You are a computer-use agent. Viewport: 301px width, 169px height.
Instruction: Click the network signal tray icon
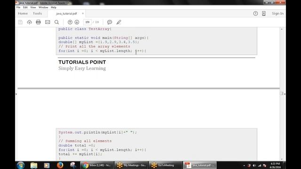point(260,166)
